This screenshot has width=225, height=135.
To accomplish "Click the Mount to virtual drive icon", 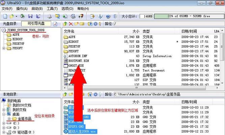I will pos(73,17).
